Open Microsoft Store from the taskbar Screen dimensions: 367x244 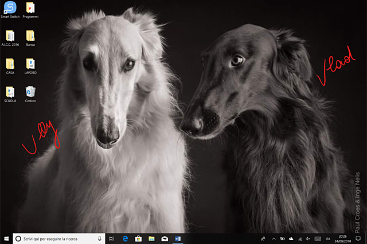click(138, 239)
